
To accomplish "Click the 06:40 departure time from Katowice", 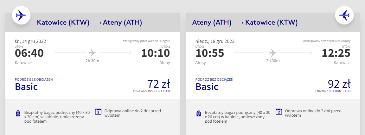I will [29, 53].
